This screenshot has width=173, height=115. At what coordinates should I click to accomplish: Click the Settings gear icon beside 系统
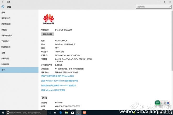[x=3, y=7]
